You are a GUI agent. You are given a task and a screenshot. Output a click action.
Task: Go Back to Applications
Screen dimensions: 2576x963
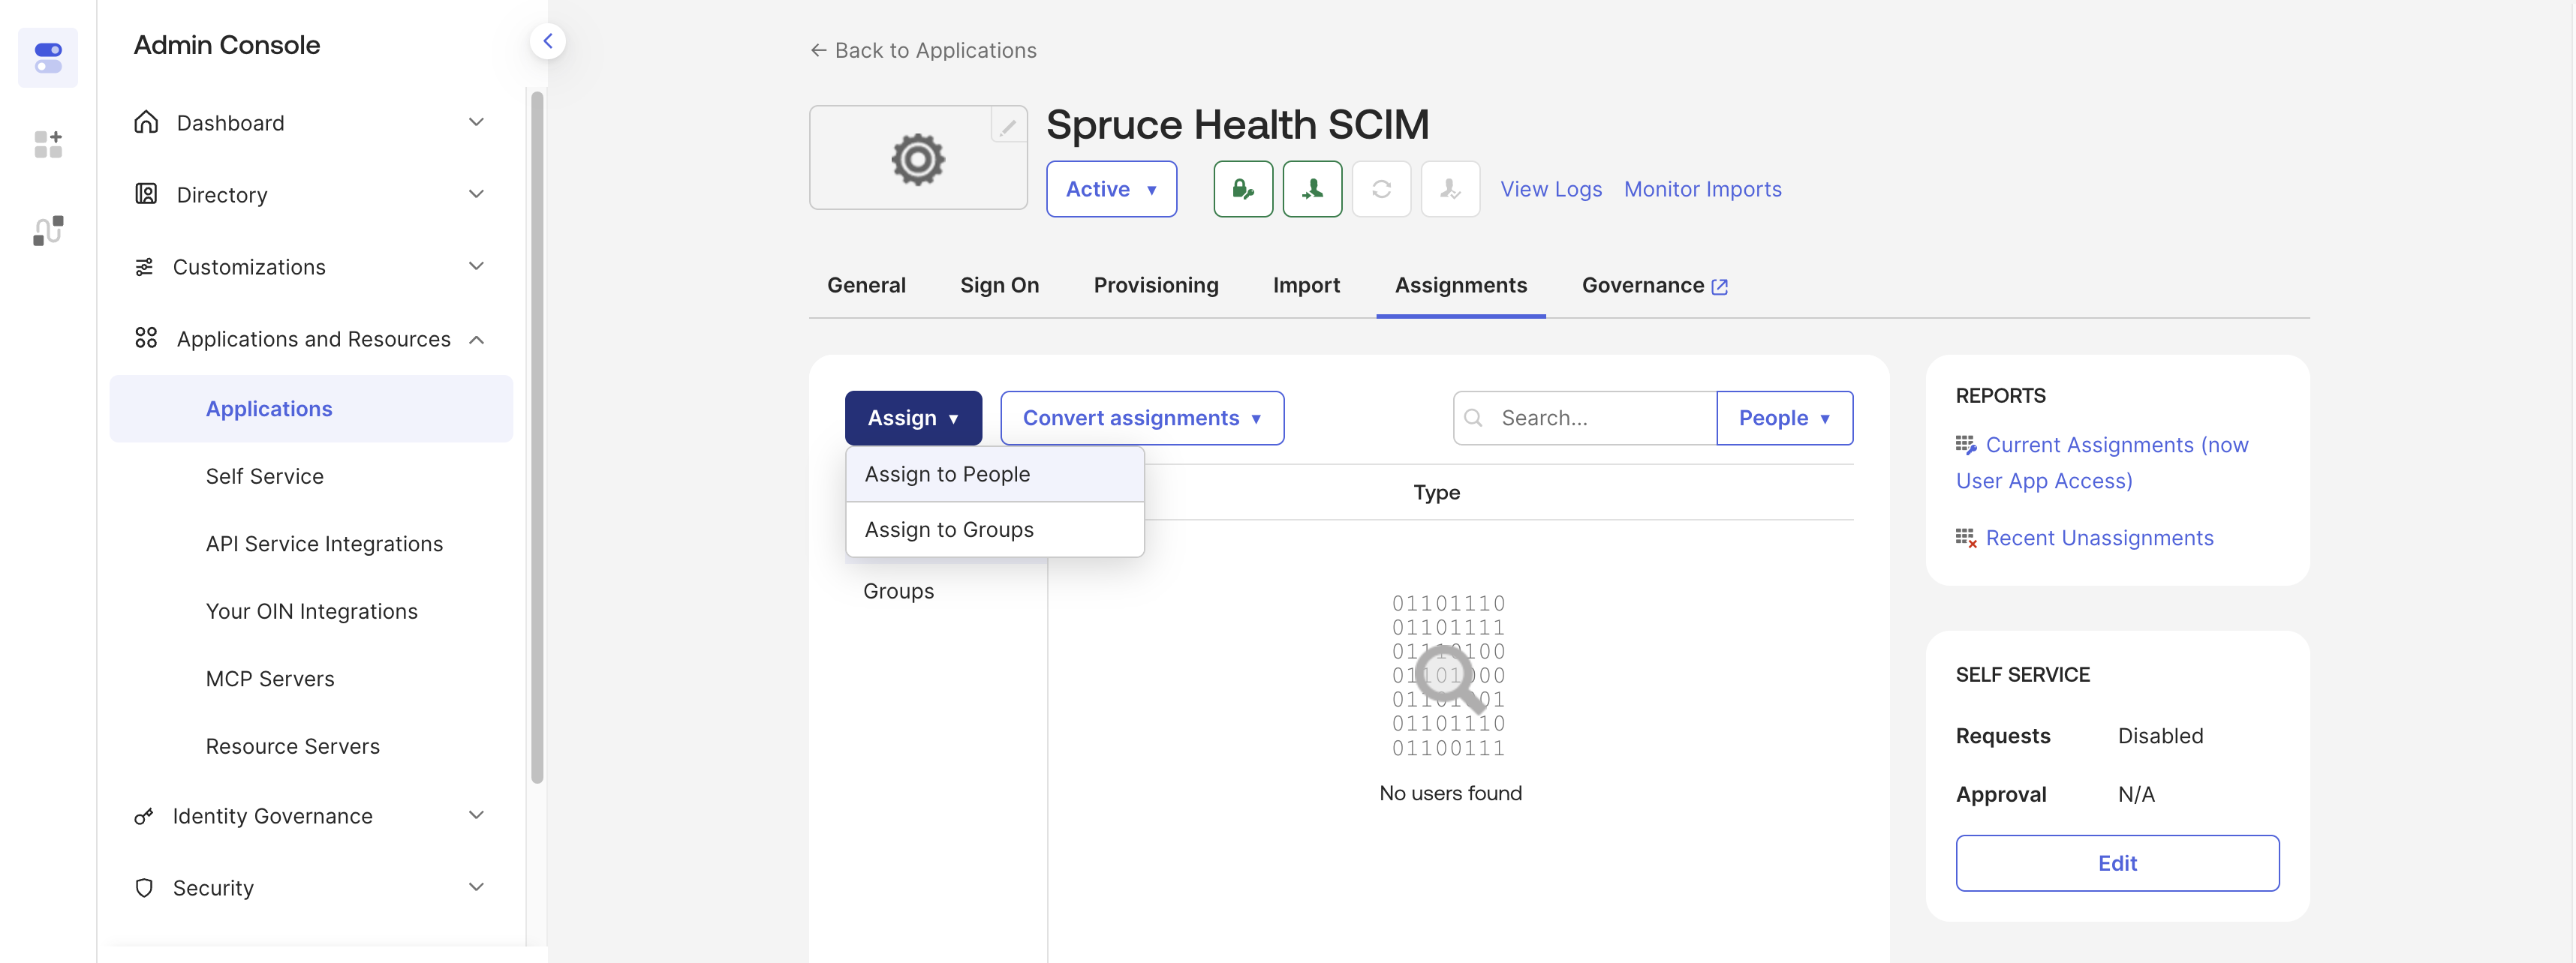click(923, 50)
